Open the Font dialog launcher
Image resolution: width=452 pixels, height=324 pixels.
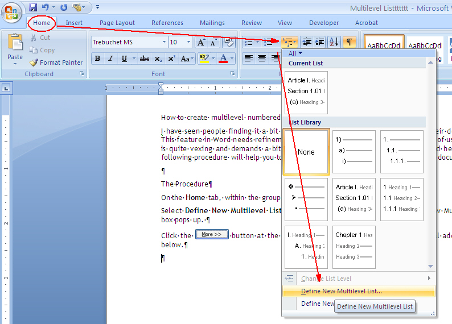click(x=233, y=74)
